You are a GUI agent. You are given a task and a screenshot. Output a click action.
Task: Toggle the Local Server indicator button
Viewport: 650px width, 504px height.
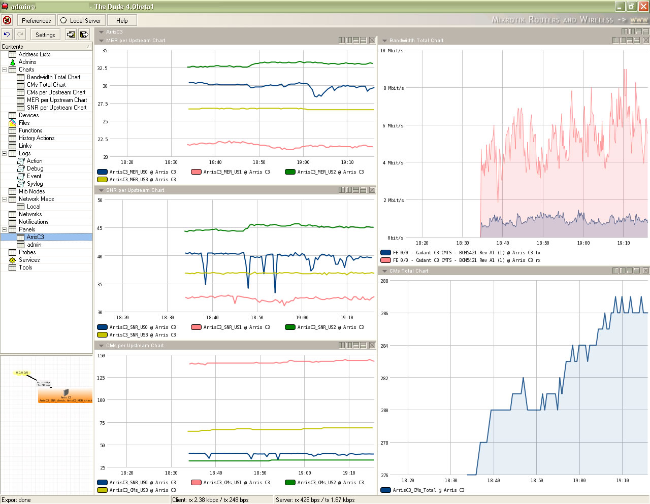[80, 20]
